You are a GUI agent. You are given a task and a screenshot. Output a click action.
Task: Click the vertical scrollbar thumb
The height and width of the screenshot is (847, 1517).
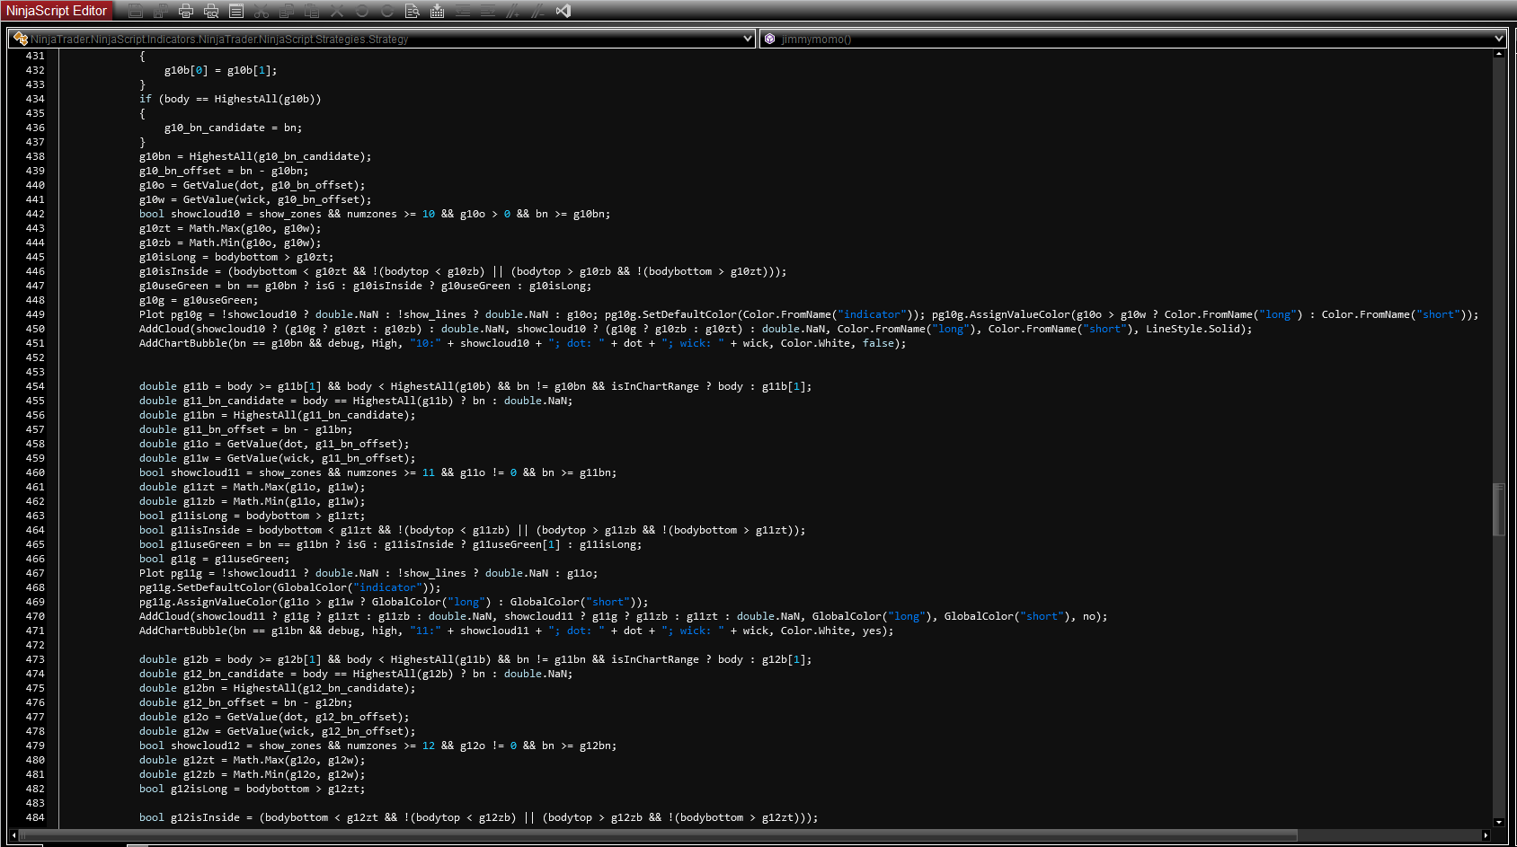tap(1498, 509)
